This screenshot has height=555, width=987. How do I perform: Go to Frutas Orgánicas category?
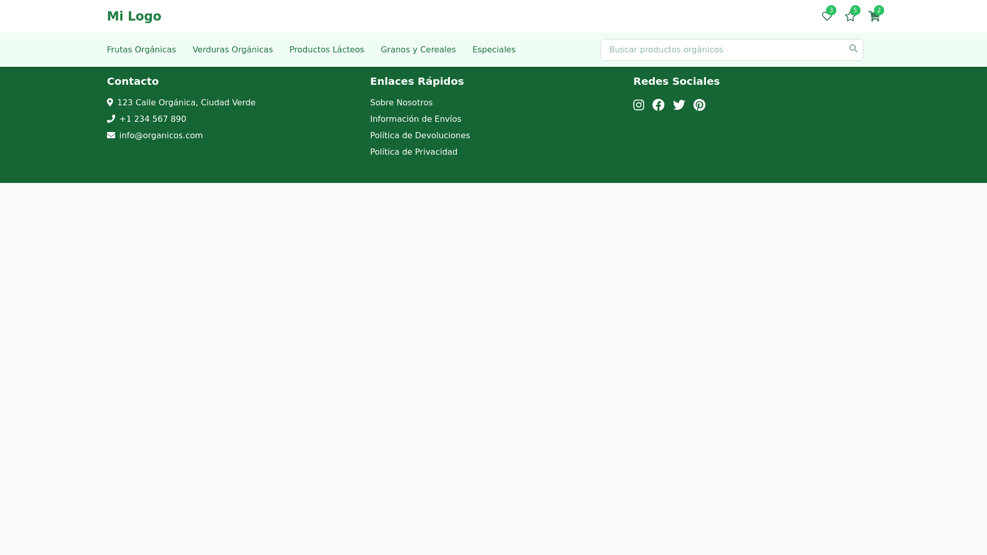pyautogui.click(x=141, y=50)
